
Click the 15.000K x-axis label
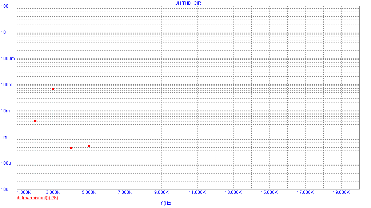269,192
